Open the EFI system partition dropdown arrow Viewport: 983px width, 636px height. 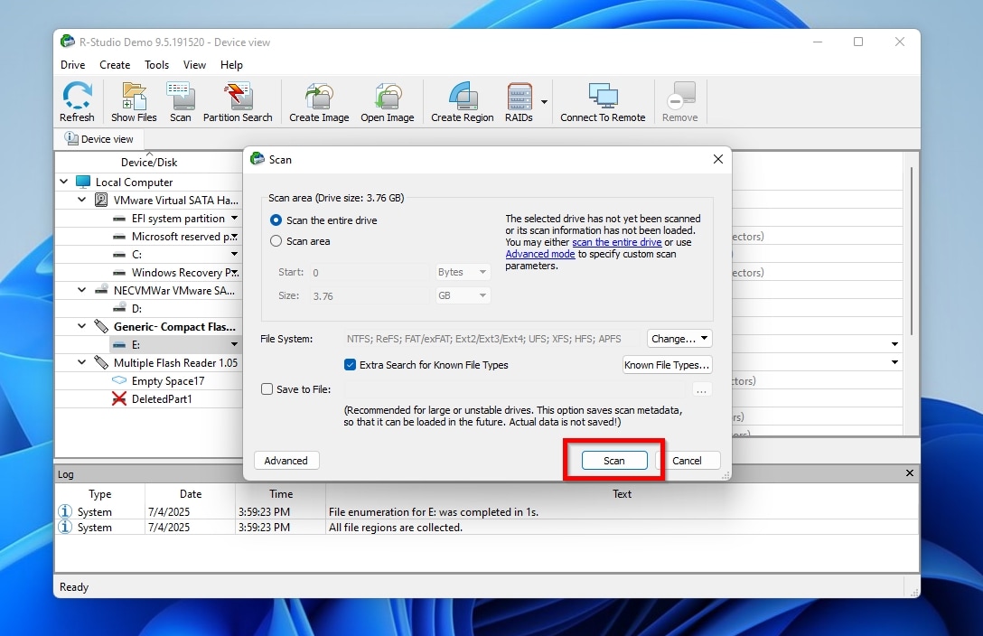(x=234, y=218)
